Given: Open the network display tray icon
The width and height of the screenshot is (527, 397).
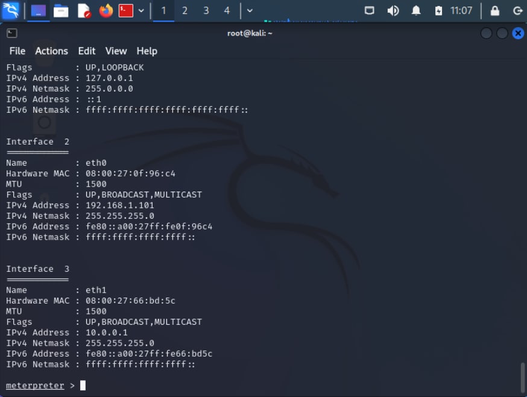Looking at the screenshot, I should pyautogui.click(x=370, y=11).
